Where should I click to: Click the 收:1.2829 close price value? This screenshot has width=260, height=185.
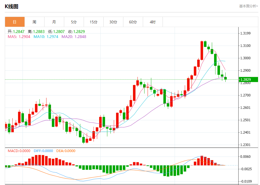pos(76,32)
